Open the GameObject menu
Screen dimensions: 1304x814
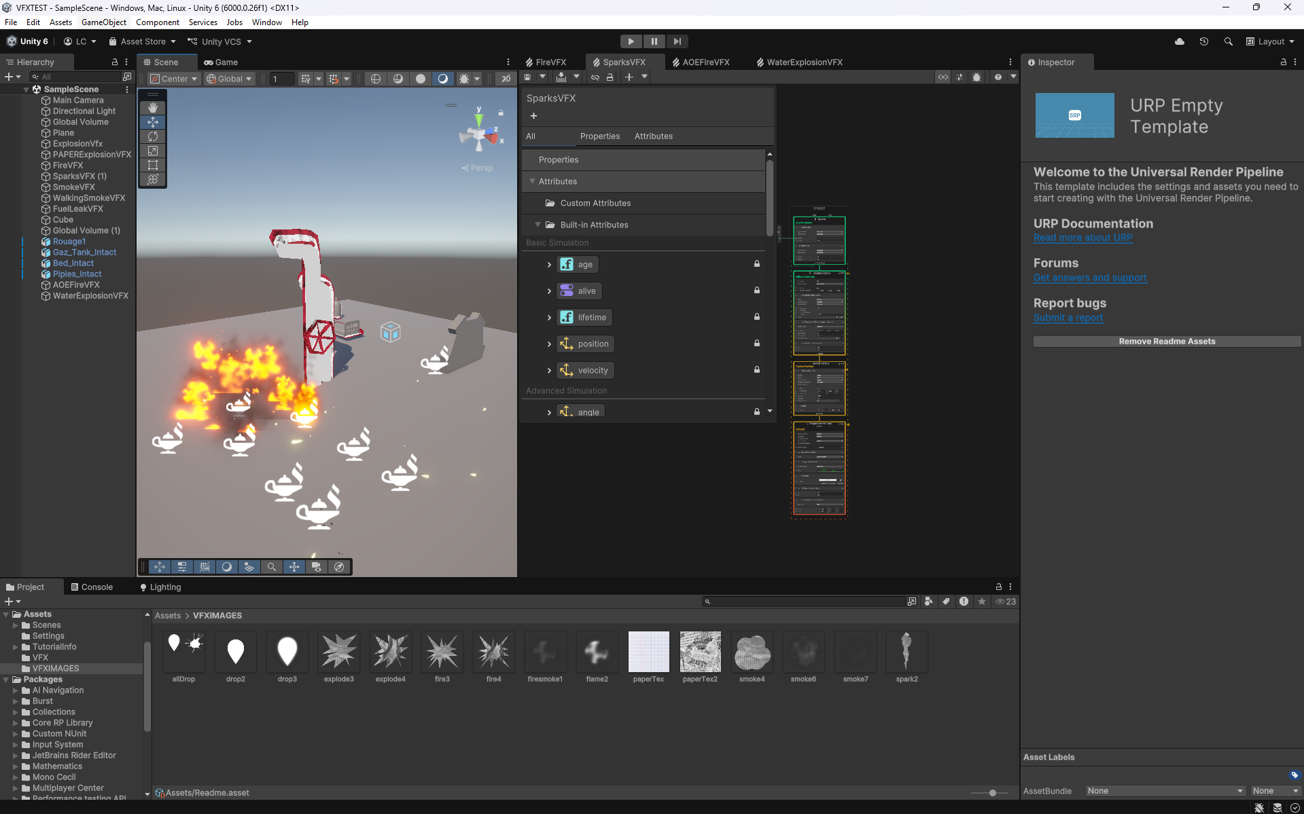(x=104, y=22)
